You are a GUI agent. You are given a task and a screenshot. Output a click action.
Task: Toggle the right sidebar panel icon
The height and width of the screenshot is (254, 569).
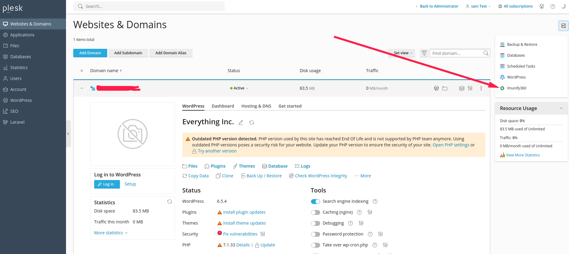pyautogui.click(x=564, y=26)
